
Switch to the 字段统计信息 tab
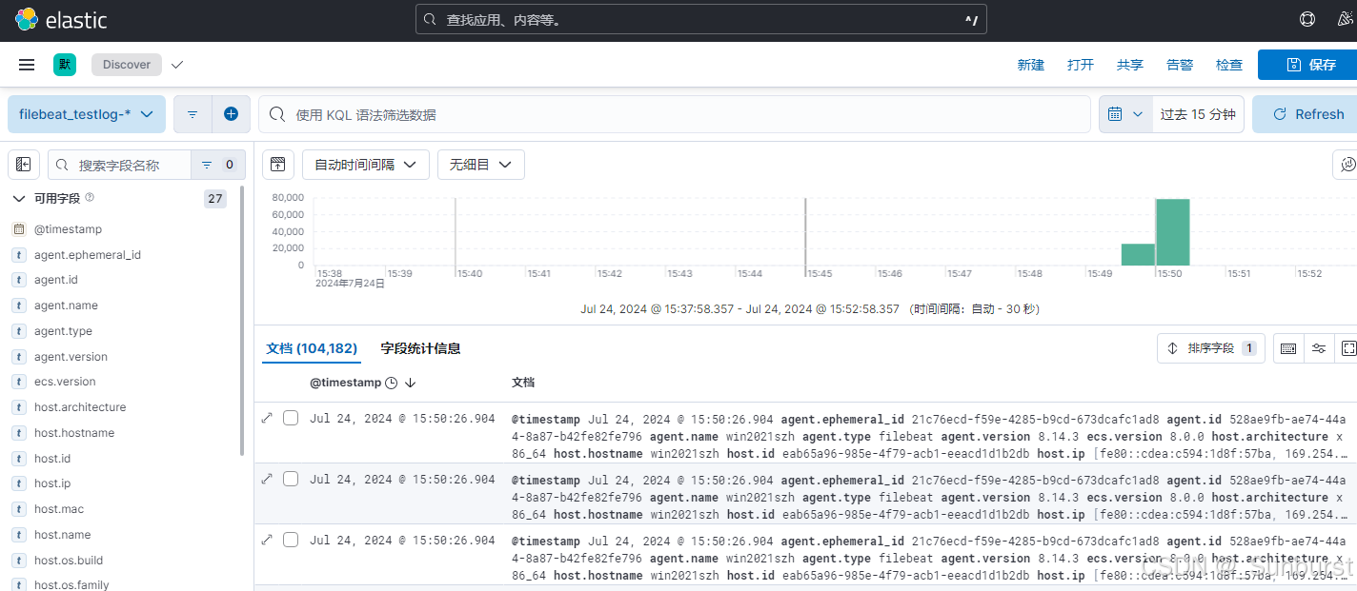coord(419,347)
